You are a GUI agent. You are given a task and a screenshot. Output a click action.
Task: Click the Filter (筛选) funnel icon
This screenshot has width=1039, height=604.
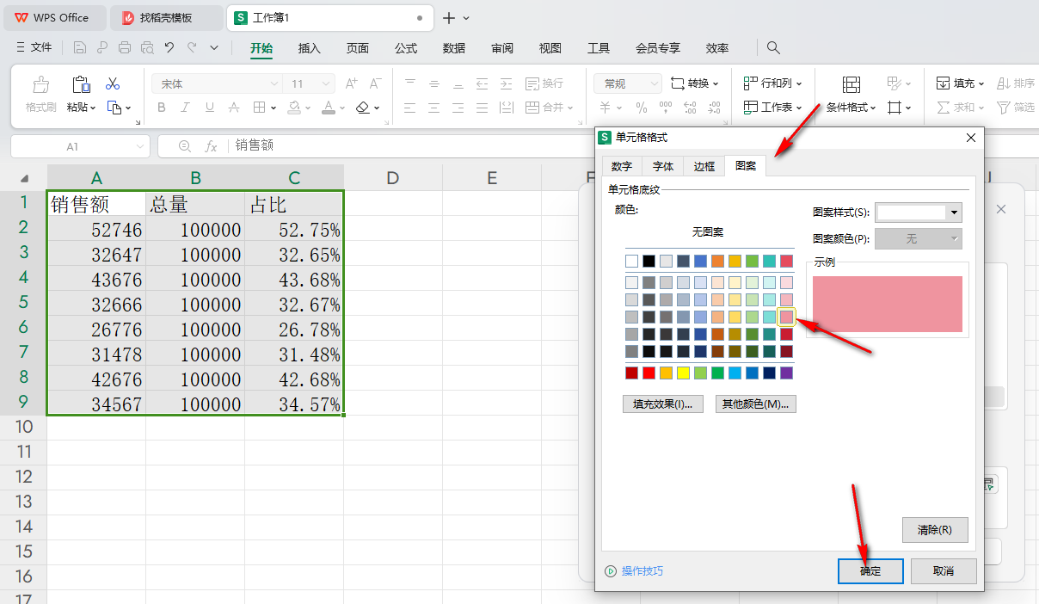[1016, 108]
